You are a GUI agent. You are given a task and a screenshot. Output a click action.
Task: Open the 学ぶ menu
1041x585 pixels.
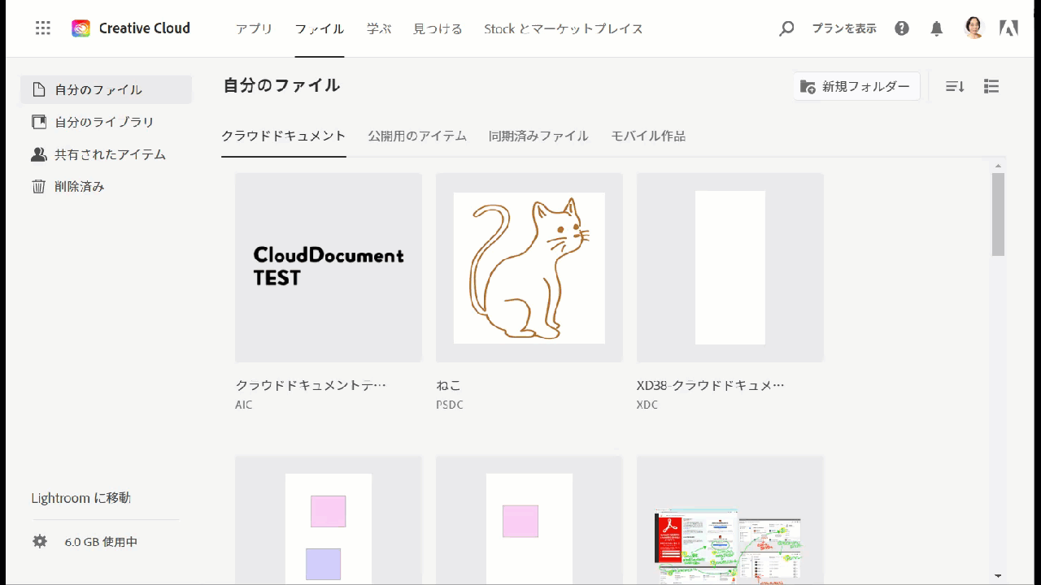[x=379, y=28]
